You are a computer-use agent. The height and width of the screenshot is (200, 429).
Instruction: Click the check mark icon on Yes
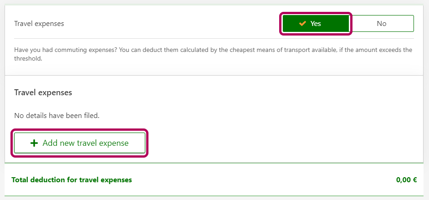[x=302, y=24]
